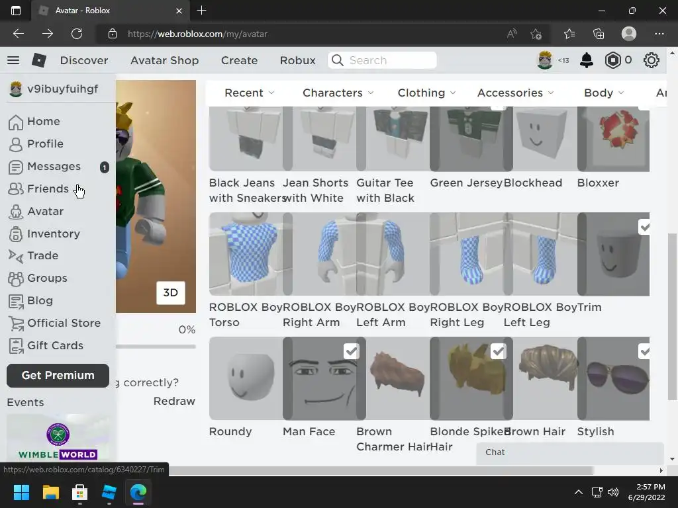Viewport: 678px width, 508px height.
Task: Click the avatar headshot in header
Action: click(545, 60)
